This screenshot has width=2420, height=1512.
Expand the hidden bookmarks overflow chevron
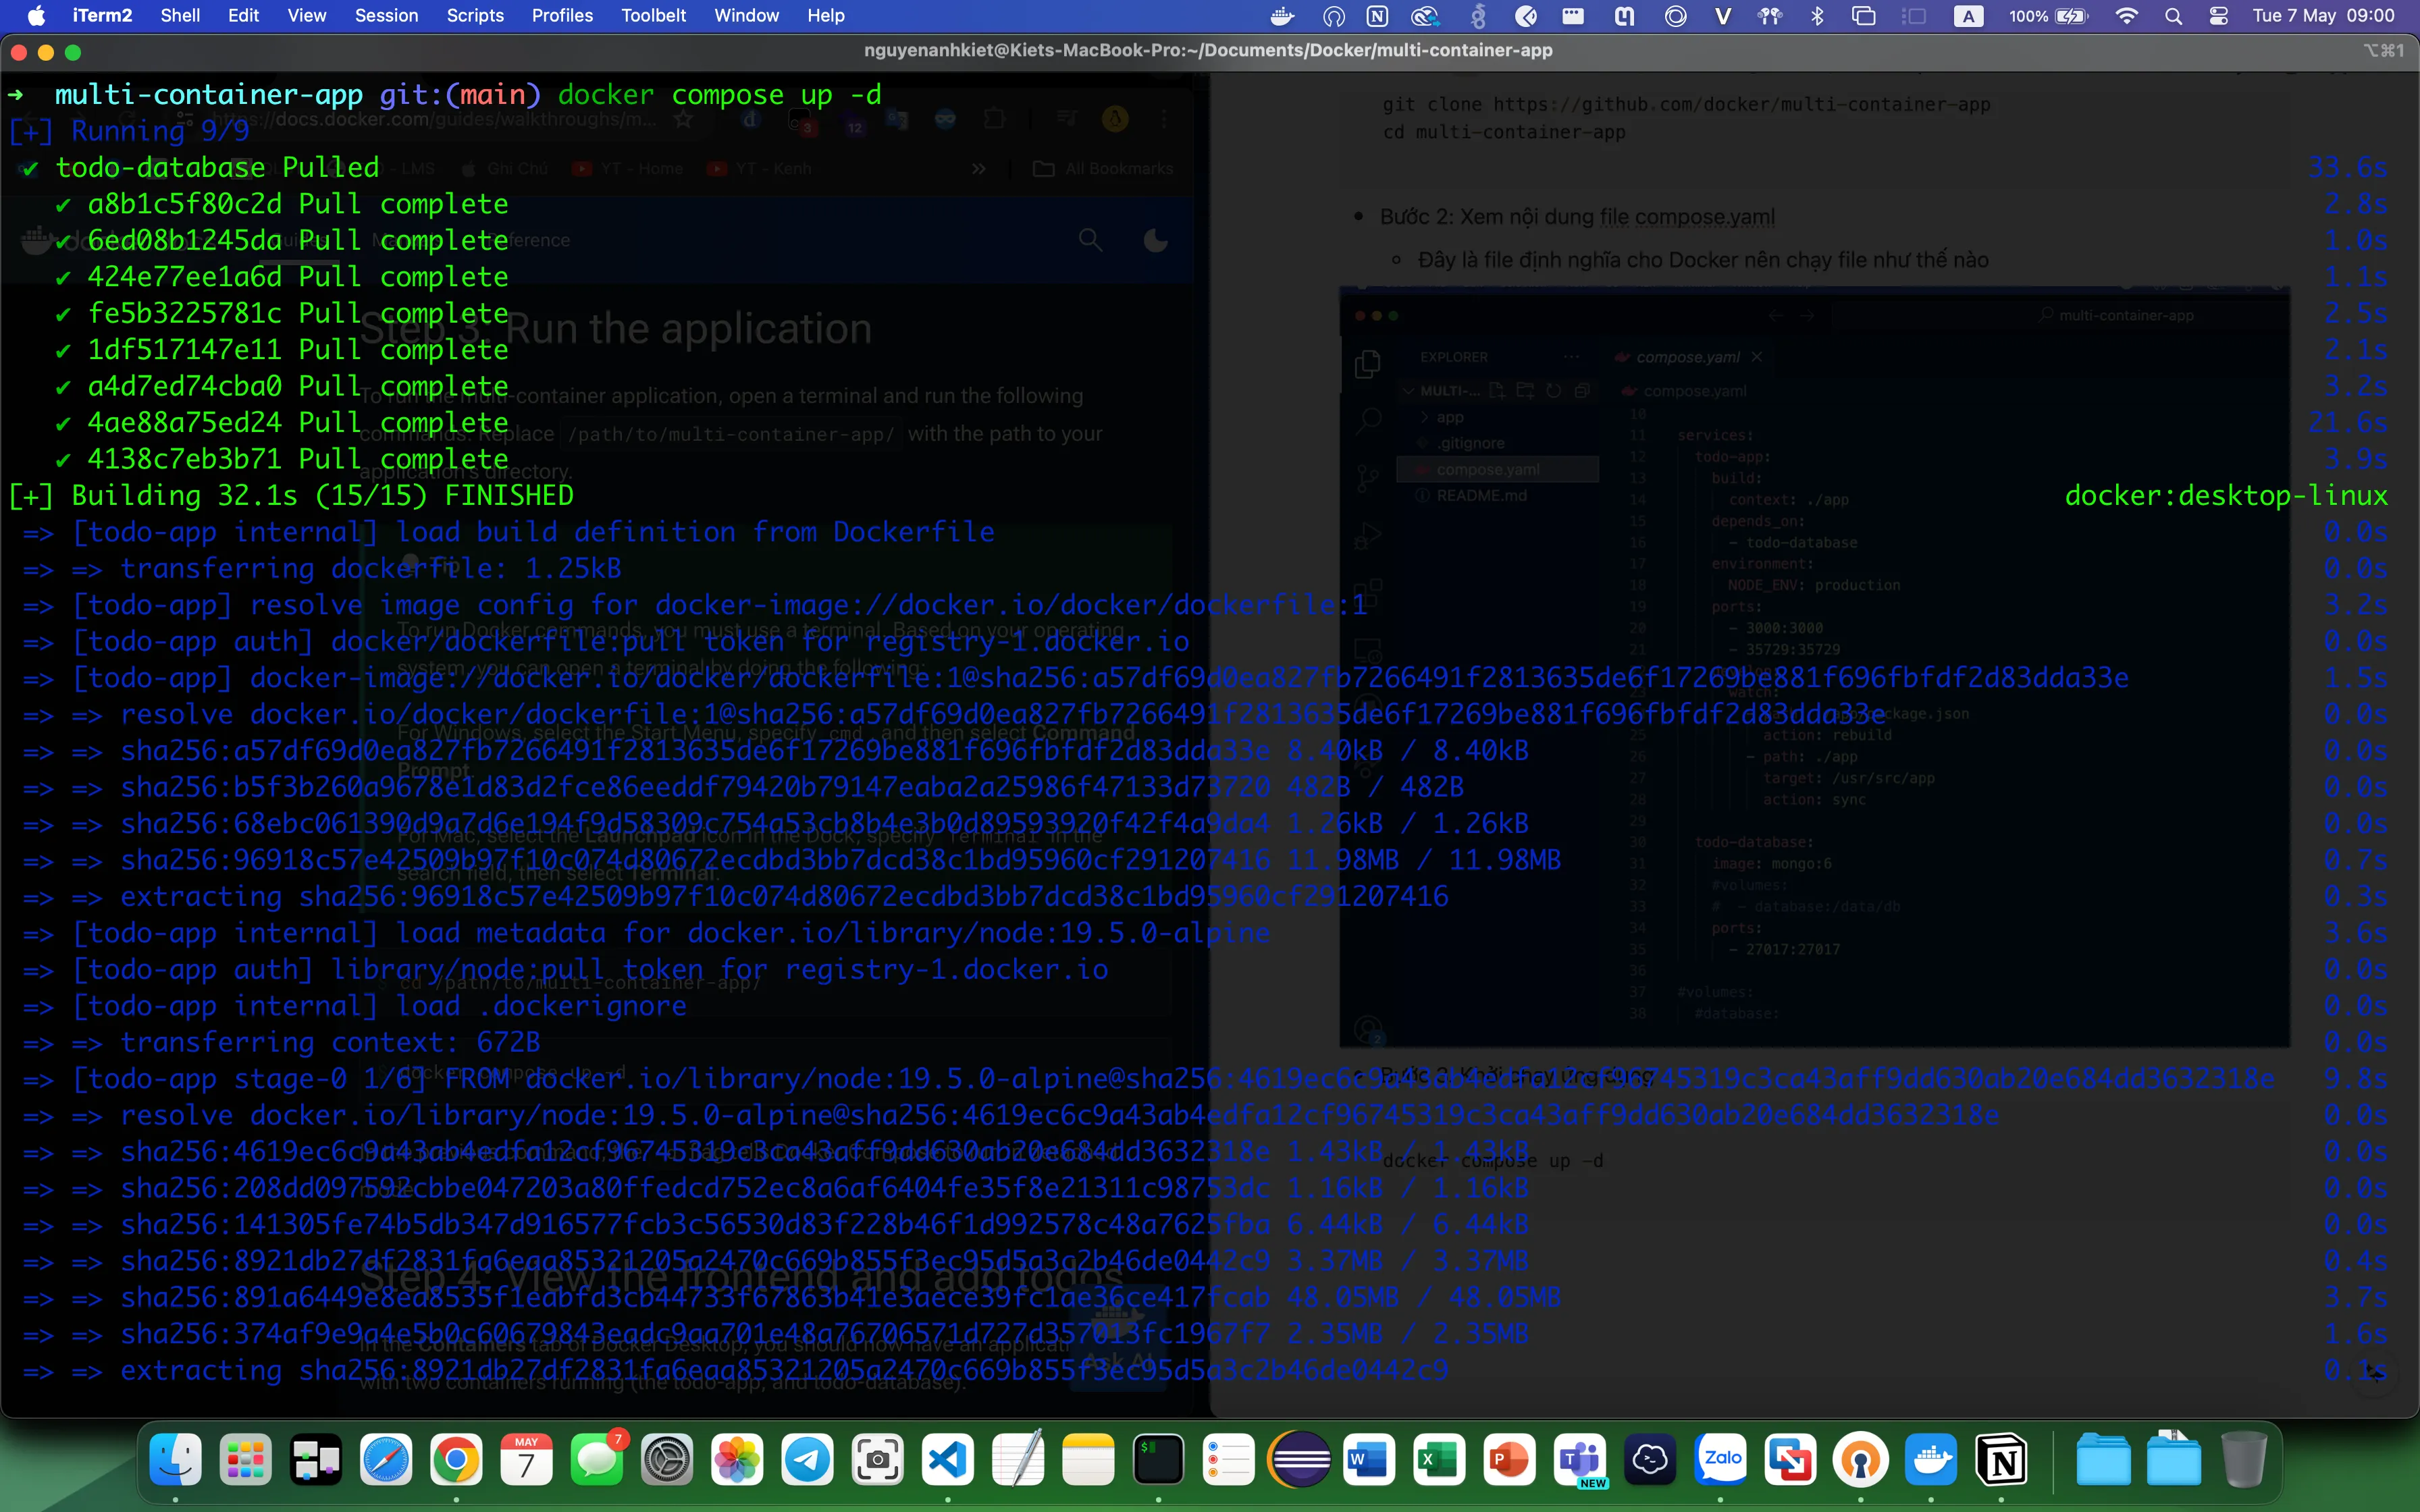pyautogui.click(x=979, y=169)
